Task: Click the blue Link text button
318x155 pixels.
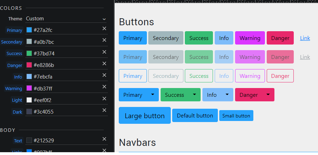Action: tap(305, 38)
